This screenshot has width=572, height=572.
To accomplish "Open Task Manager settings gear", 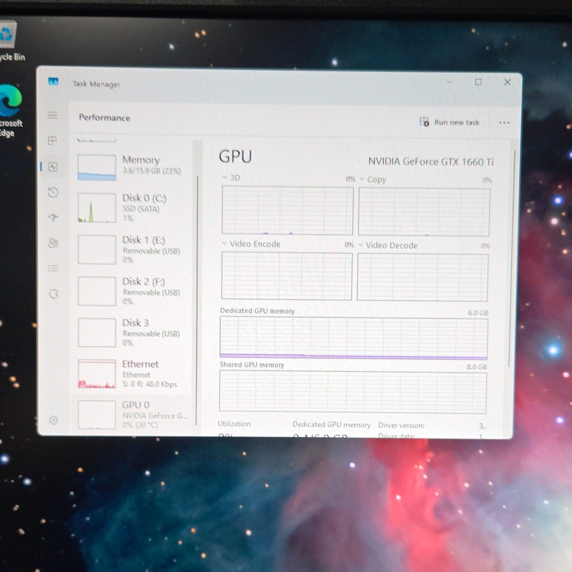I will tap(53, 420).
